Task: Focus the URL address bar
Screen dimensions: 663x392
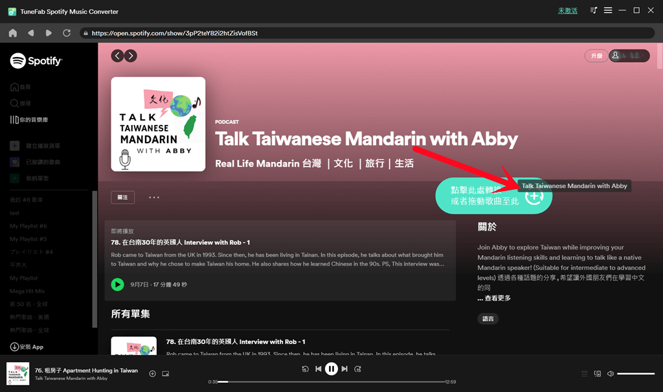Action: click(367, 33)
